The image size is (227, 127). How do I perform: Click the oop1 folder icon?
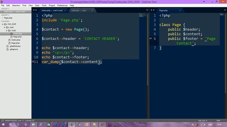click(x=7, y=28)
